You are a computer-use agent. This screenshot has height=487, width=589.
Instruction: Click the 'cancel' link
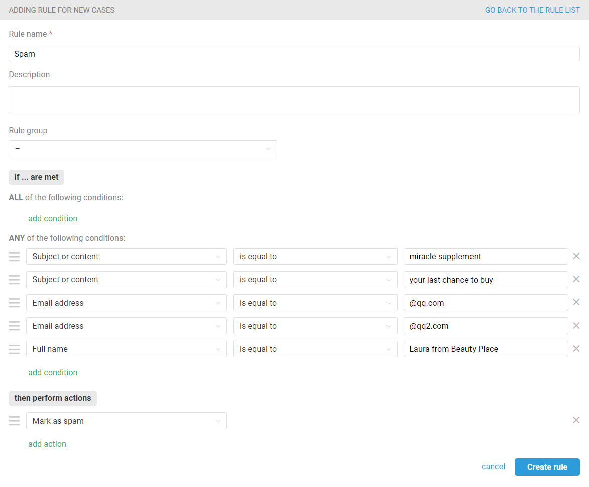(x=493, y=467)
